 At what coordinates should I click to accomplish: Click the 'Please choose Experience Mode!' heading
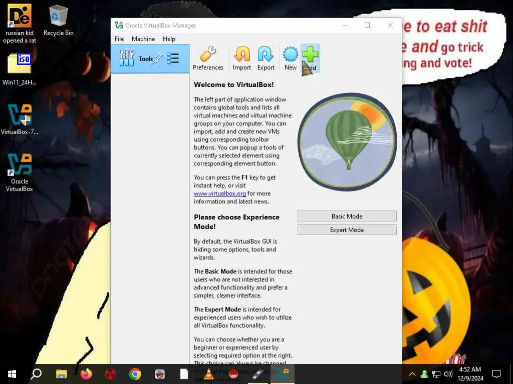[236, 221]
